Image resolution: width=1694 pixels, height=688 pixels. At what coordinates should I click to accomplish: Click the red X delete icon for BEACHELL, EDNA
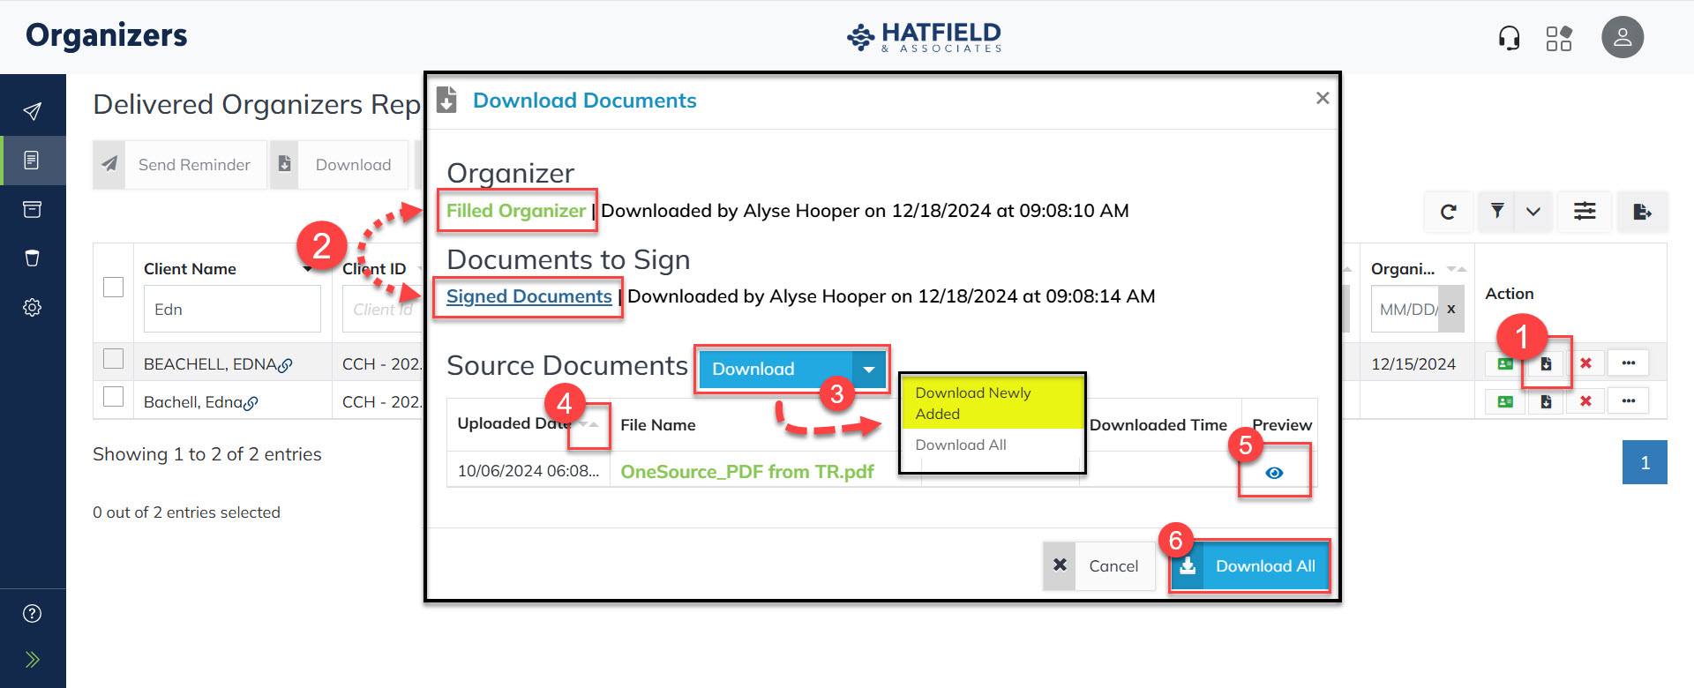1585,363
